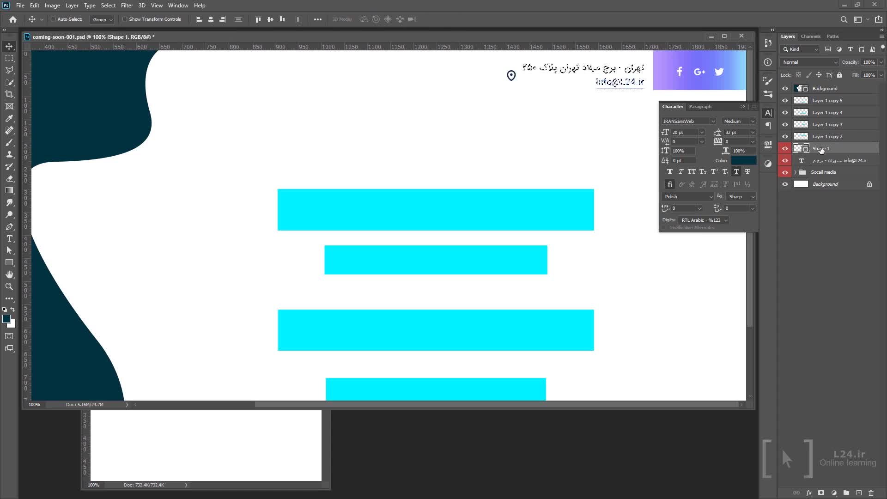Image resolution: width=887 pixels, height=499 pixels.
Task: Select the Eyedropper tool
Action: click(9, 118)
